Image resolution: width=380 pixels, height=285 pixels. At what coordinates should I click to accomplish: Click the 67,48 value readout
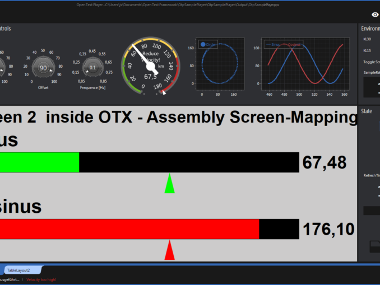coord(325,163)
